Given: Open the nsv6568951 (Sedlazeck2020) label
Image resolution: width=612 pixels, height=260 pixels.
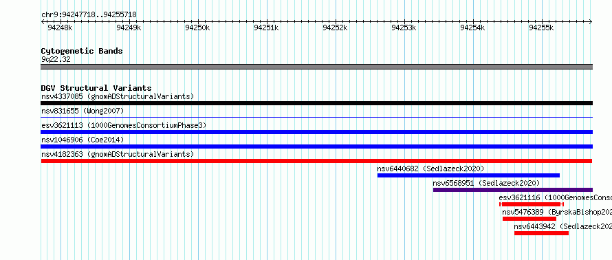Looking at the screenshot, I should [x=486, y=183].
